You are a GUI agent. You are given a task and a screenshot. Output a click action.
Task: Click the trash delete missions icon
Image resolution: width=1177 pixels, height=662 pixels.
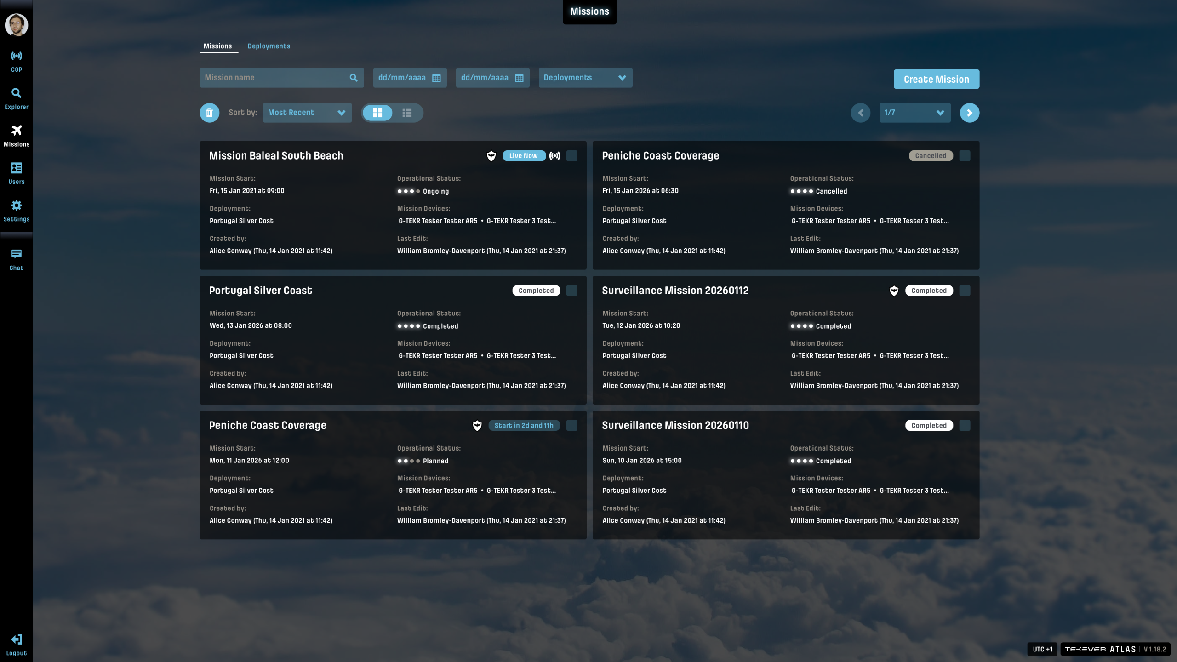(209, 113)
